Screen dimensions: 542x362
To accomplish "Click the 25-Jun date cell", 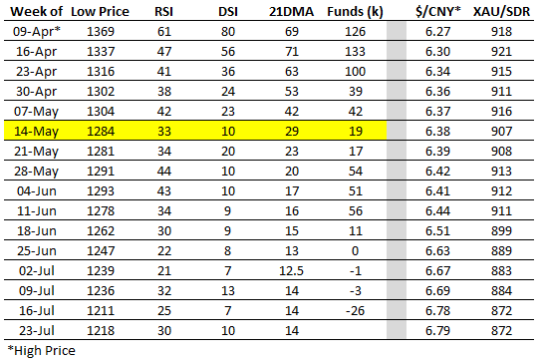I will 36,250.
